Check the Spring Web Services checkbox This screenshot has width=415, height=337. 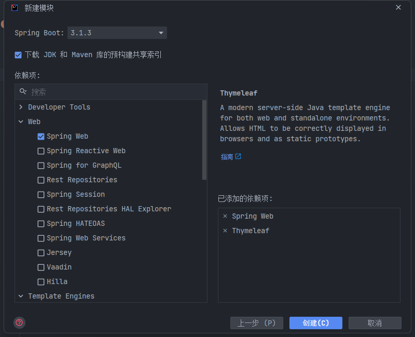point(41,238)
